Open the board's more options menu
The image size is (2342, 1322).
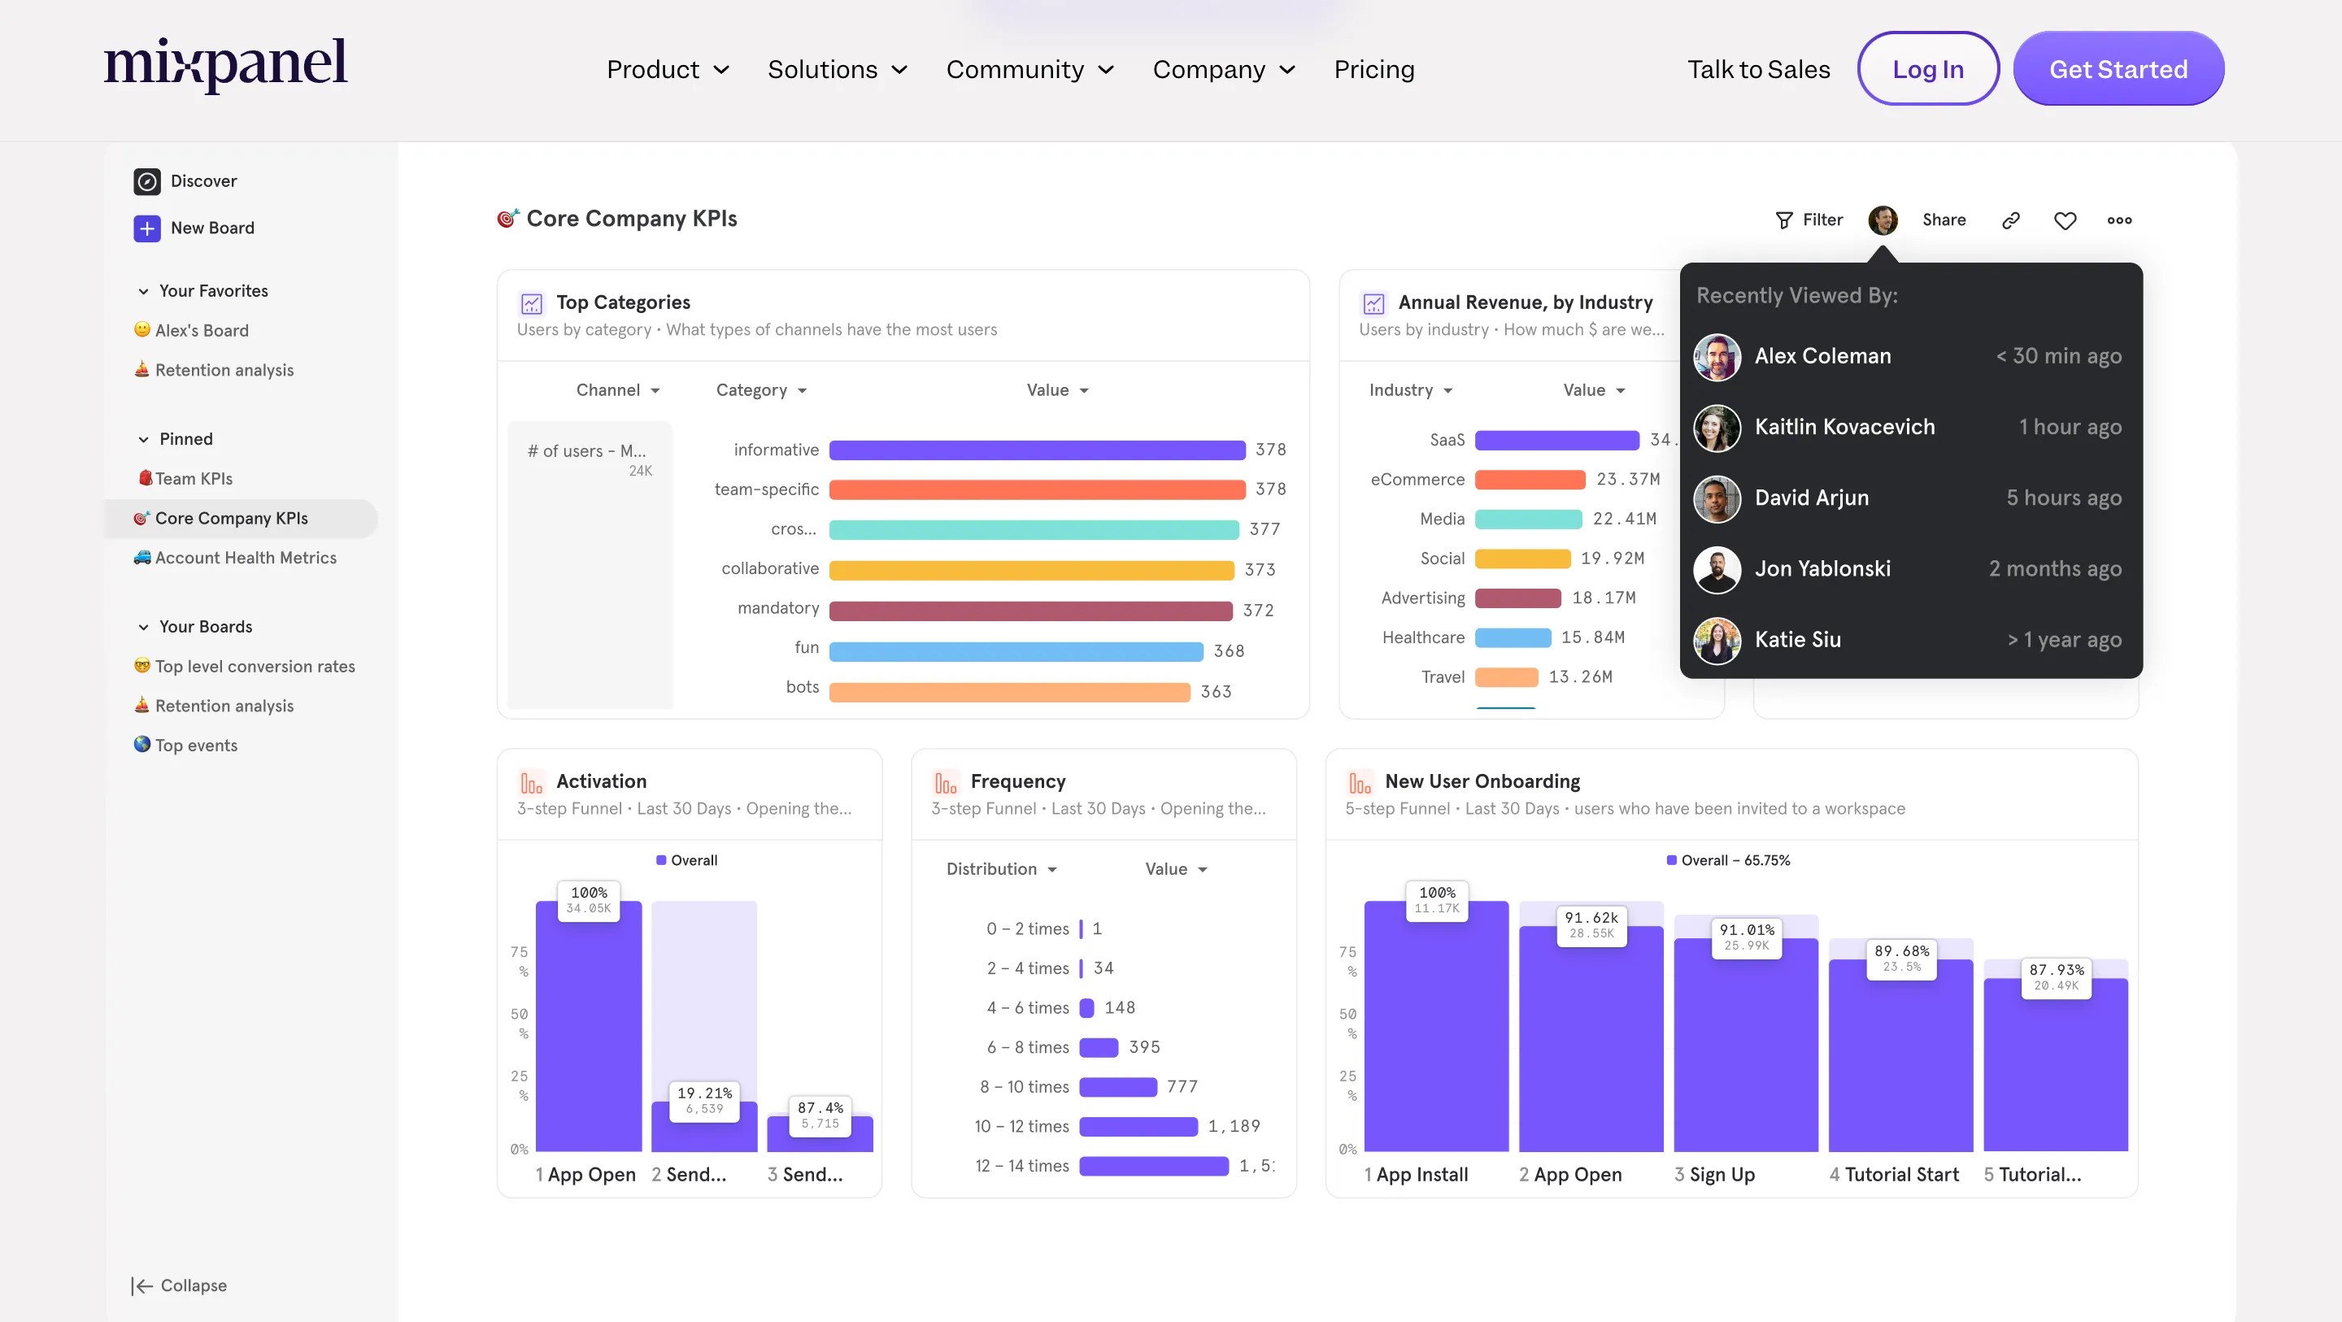point(2119,220)
